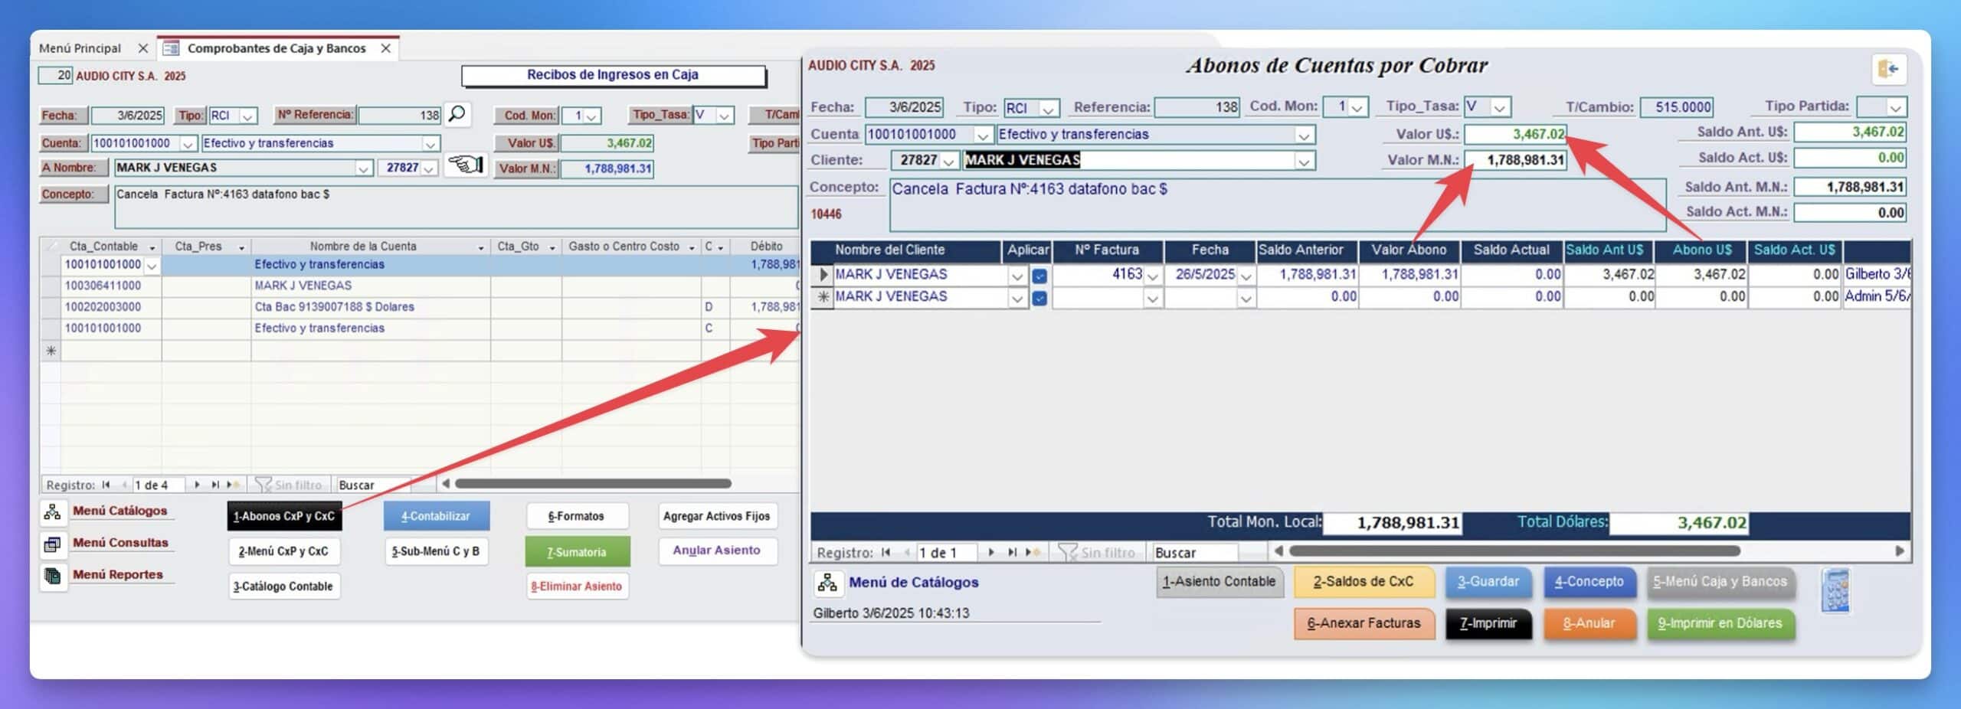Click the pointing hand icon beside client code
1961x709 pixels.
click(465, 165)
